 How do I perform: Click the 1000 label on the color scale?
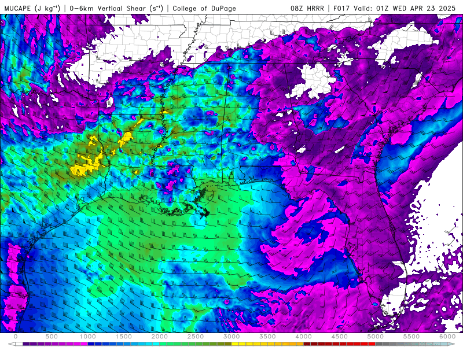pyautogui.click(x=87, y=337)
